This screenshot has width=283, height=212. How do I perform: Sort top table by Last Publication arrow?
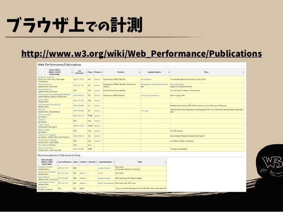pos(86,73)
